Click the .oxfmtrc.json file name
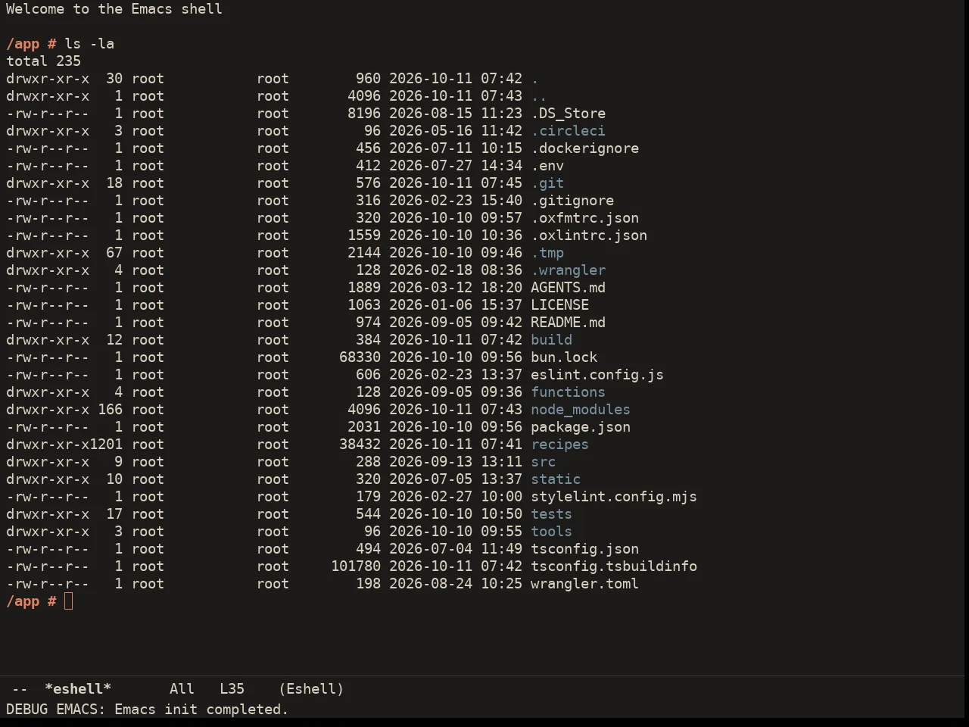The height and width of the screenshot is (727, 969). 584,218
